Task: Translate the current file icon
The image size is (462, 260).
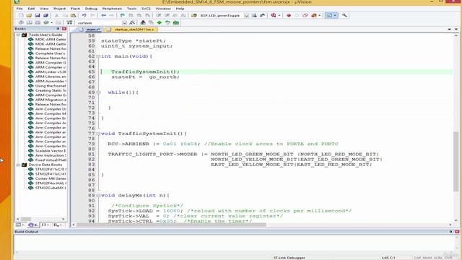Action: (x=21, y=22)
